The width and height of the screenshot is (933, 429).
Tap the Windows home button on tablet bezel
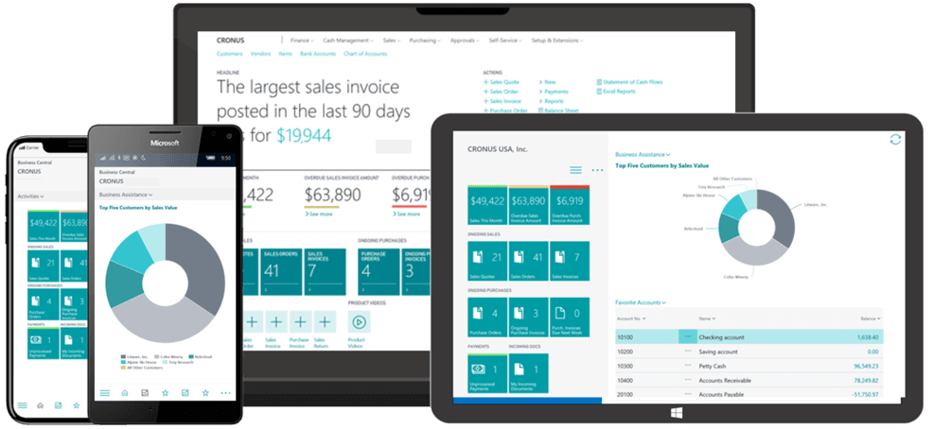[677, 412]
